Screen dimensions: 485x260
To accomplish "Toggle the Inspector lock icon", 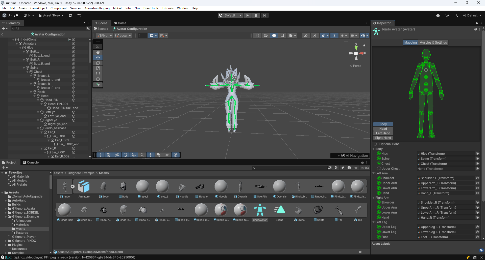I will tap(477, 23).
